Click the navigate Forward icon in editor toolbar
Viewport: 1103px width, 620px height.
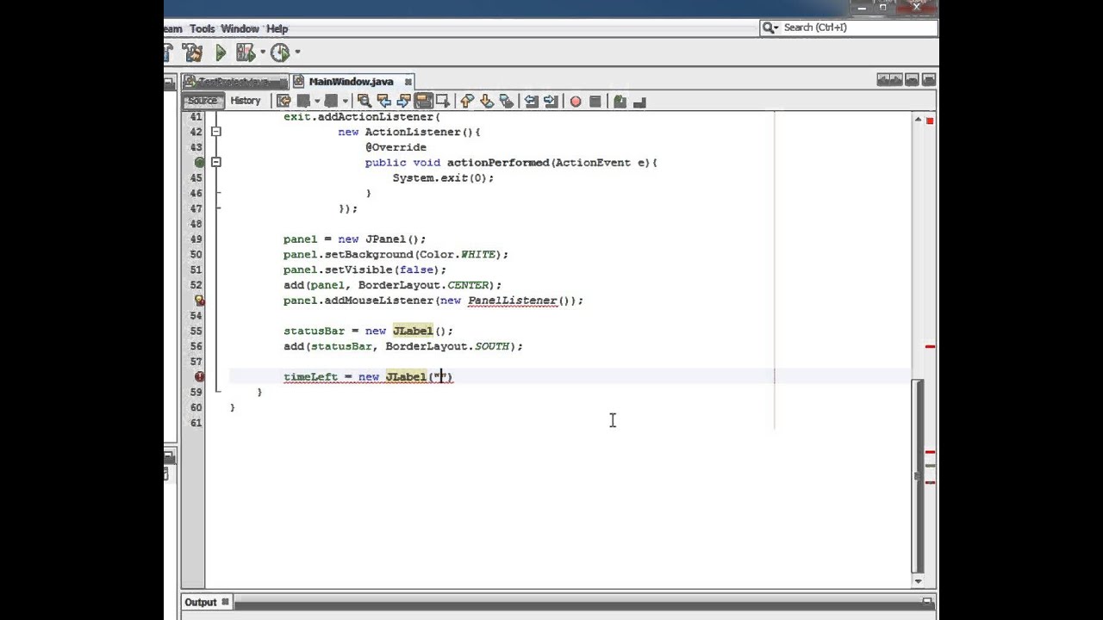[x=331, y=102]
